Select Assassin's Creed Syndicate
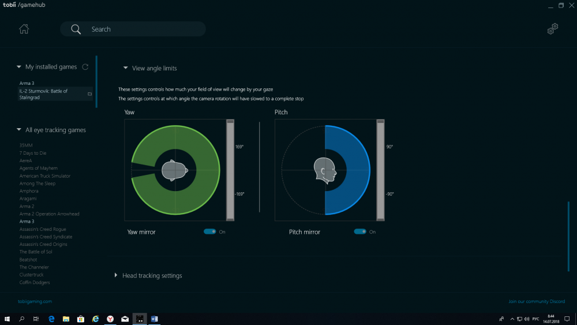Image resolution: width=577 pixels, height=325 pixels. coord(46,237)
